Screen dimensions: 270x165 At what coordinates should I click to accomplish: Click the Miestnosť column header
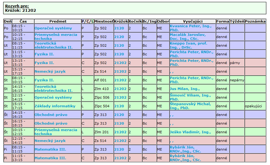tap(104, 21)
